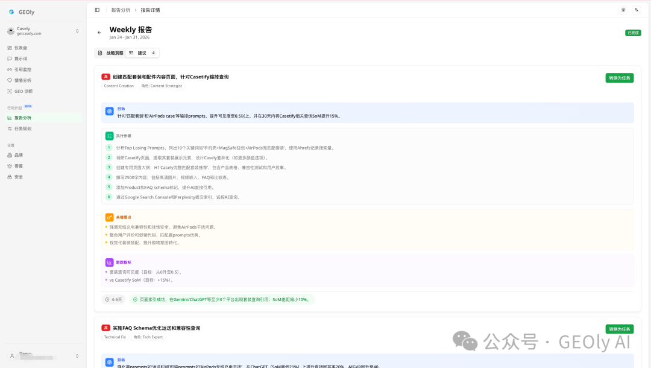Image resolution: width=651 pixels, height=368 pixels.
Task: Click the suggestion count 4 badge
Action: [x=153, y=52]
